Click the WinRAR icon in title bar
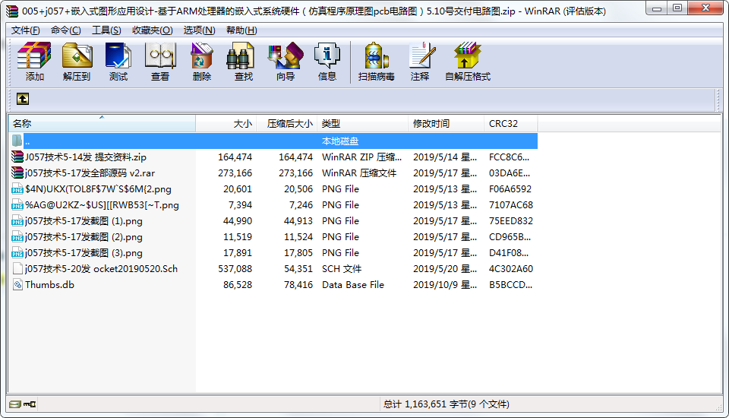Screen dimensions: 729x418 pyautogui.click(x=12, y=11)
